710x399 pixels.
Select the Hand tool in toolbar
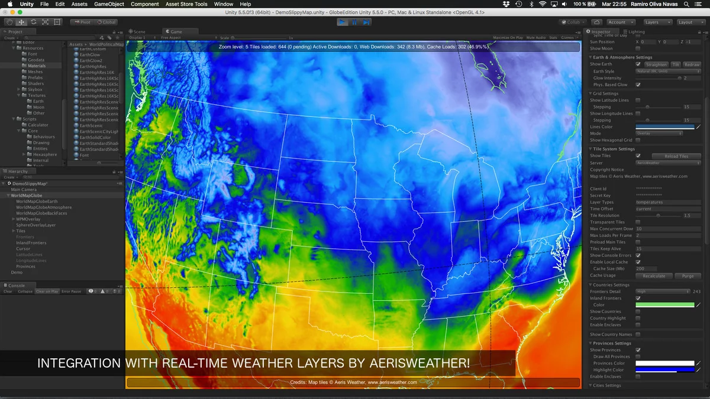tap(9, 22)
